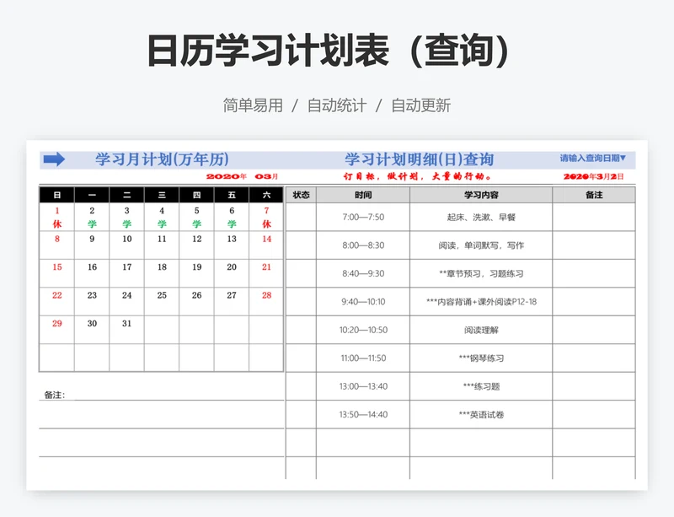Select the 8:00—8:30 time cell
Screen dimensions: 674x517
[363, 245]
